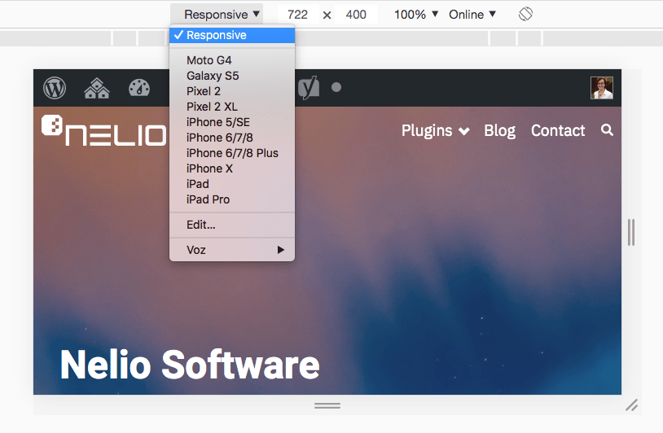Image resolution: width=663 pixels, height=433 pixels.
Task: Click the Nelio Software heading
Action: point(190,365)
